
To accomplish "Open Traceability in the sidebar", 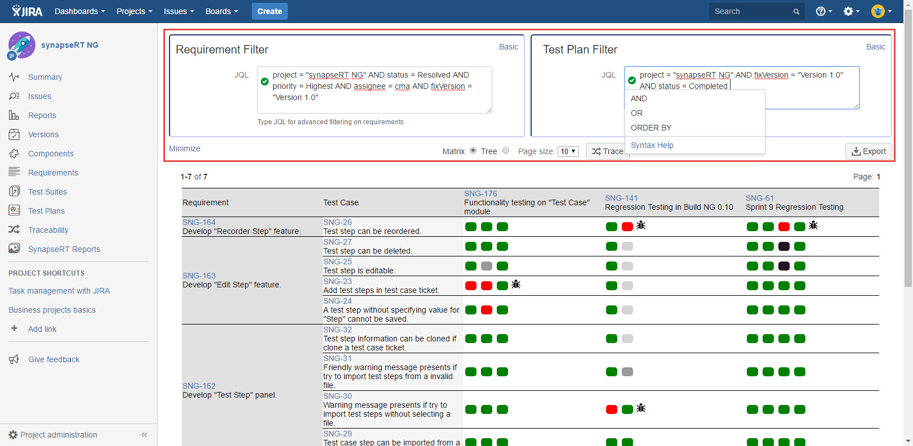I will tap(48, 230).
